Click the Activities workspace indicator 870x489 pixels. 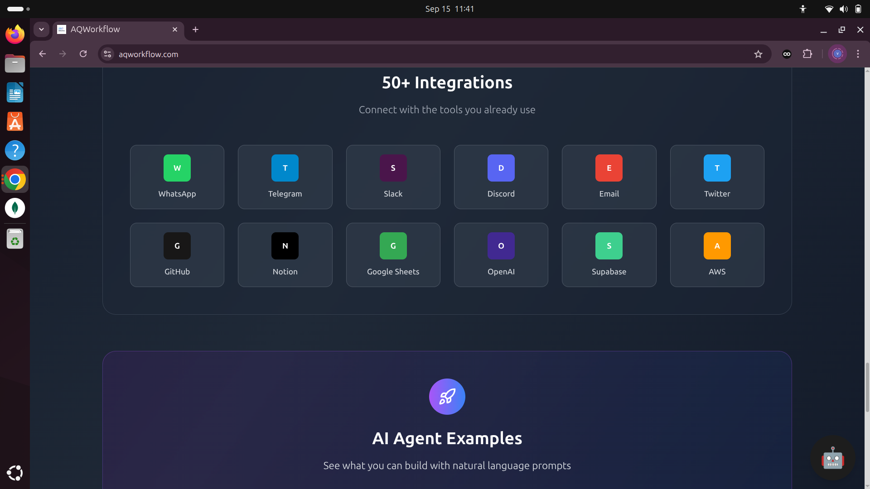[19, 9]
